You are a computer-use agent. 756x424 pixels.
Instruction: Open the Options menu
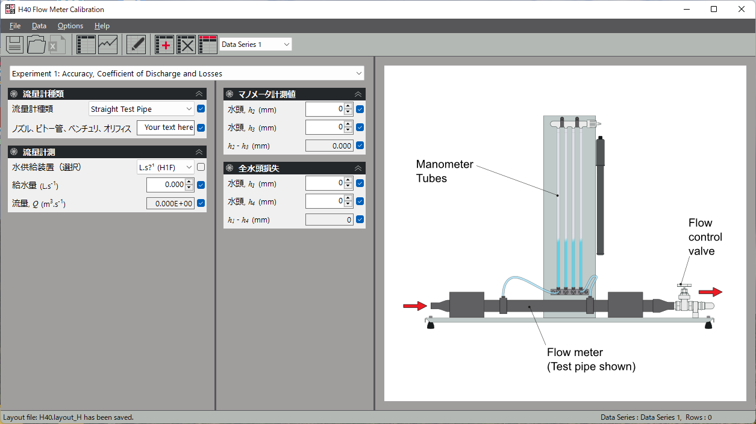(70, 26)
